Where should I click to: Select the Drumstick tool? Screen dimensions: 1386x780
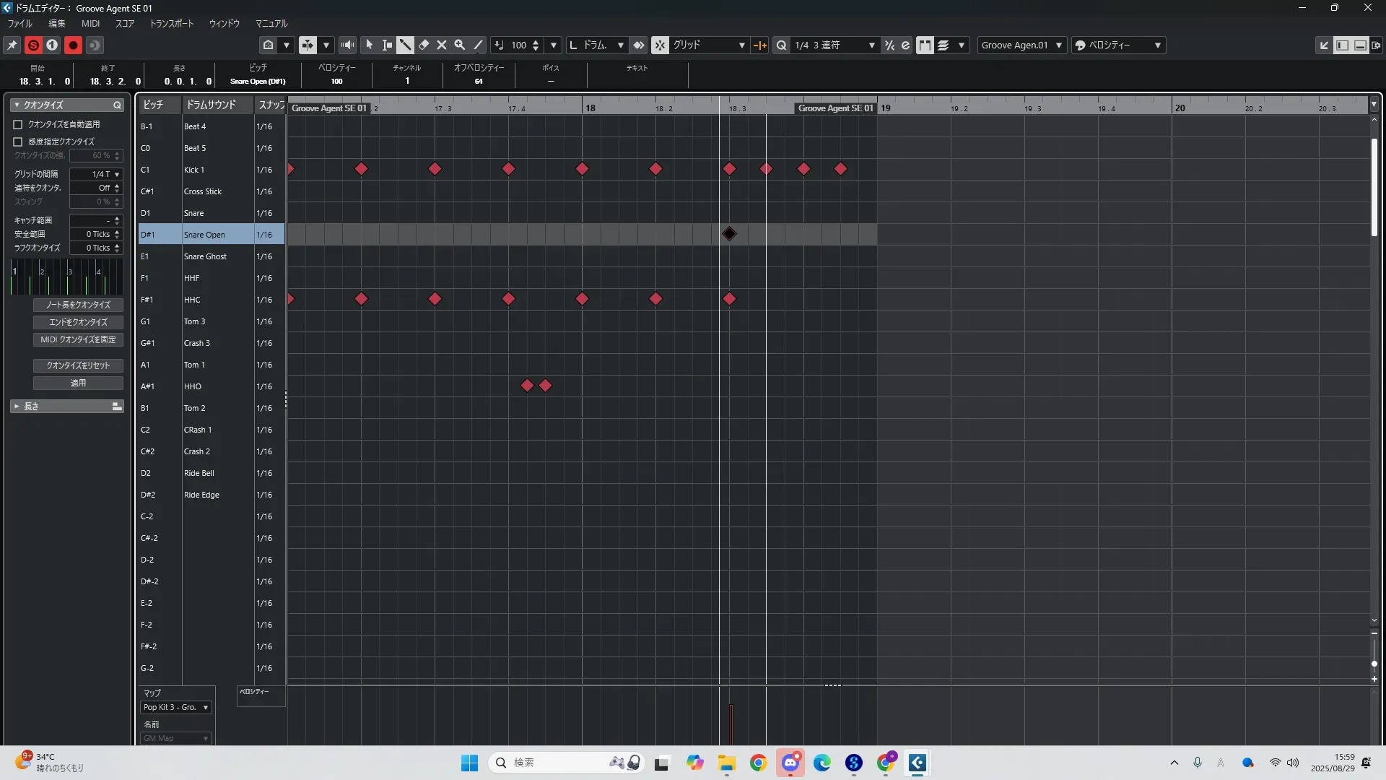pyautogui.click(x=406, y=45)
